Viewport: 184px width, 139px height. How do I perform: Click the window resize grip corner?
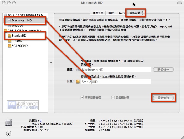click(182, 137)
